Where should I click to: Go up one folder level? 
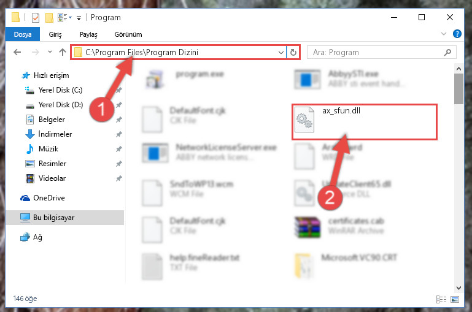pos(63,52)
